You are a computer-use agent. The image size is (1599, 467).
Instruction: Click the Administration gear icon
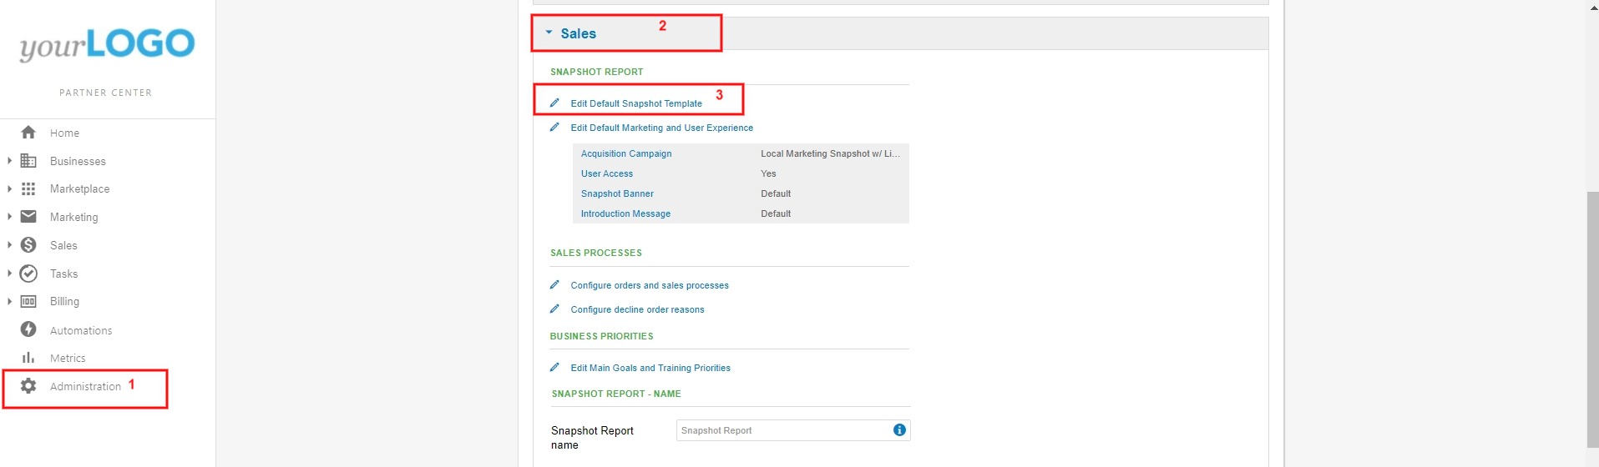[x=28, y=386]
